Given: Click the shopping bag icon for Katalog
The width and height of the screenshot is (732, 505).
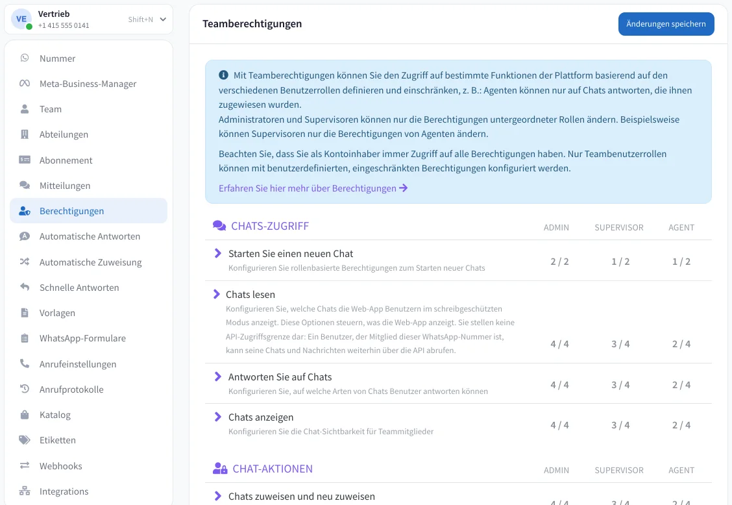Looking at the screenshot, I should (x=25, y=414).
